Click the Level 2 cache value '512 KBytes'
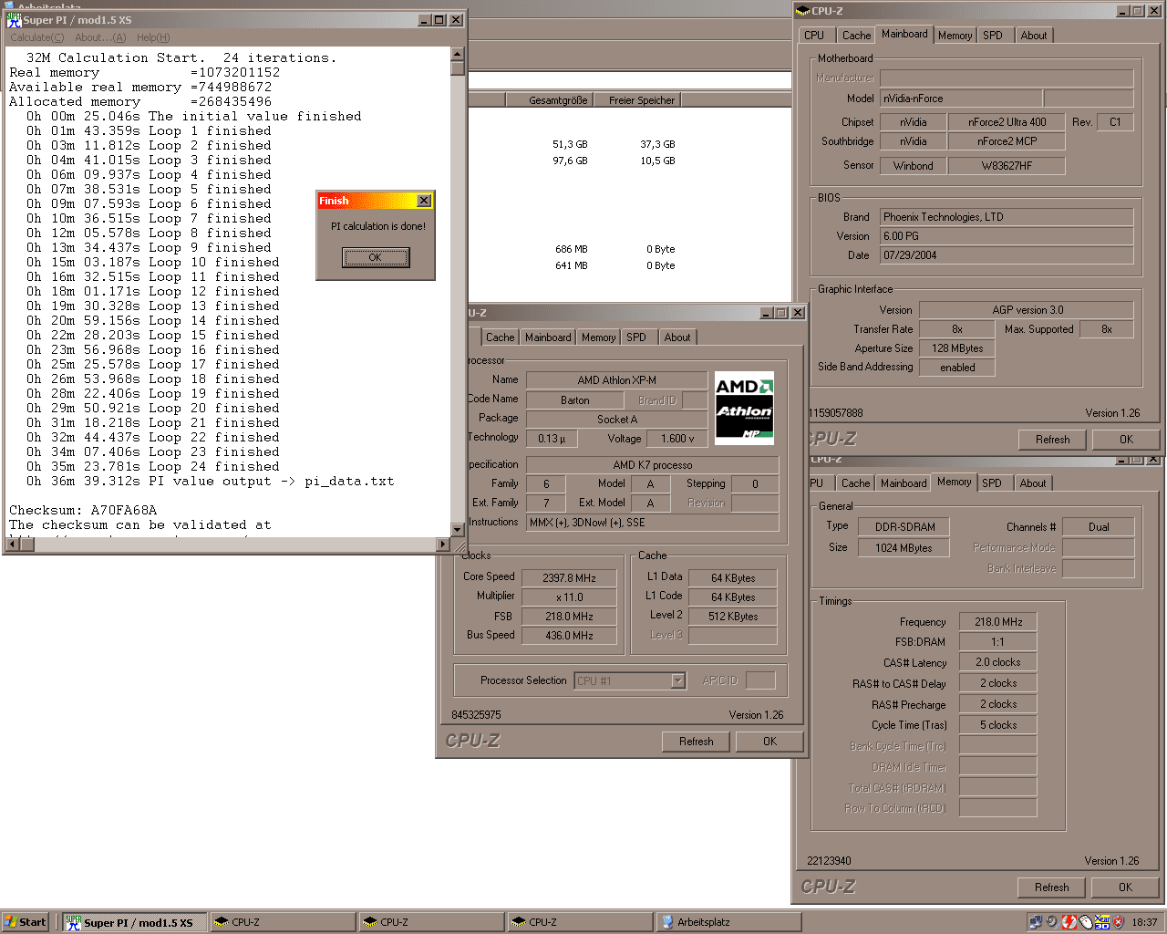The image size is (1167, 934). click(x=733, y=617)
